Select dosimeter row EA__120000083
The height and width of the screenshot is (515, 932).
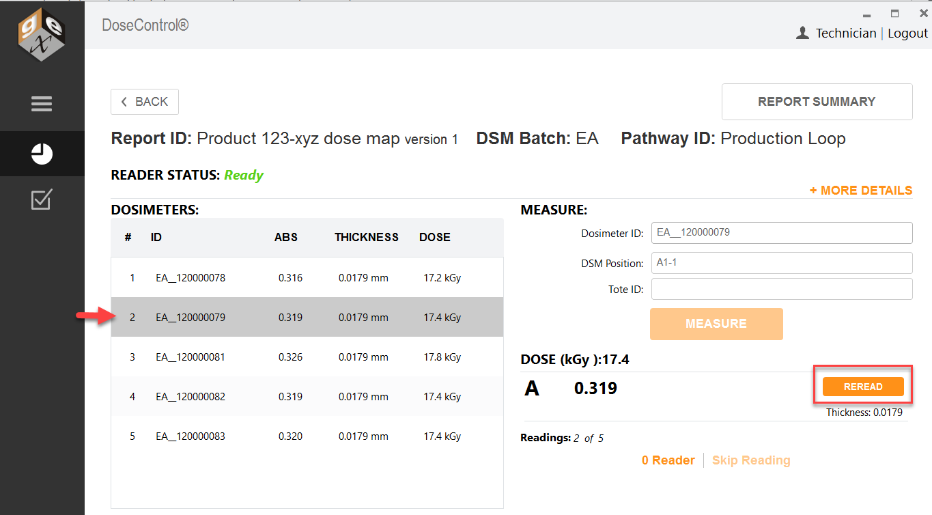[x=307, y=436]
